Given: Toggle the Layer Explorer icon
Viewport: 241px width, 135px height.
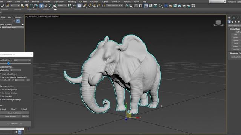Looking at the screenshot, I should pyautogui.click(x=141, y=6).
